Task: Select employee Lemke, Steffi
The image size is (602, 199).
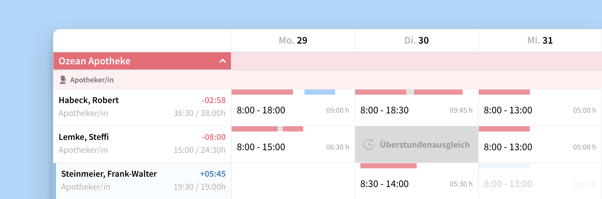Action: tap(83, 137)
